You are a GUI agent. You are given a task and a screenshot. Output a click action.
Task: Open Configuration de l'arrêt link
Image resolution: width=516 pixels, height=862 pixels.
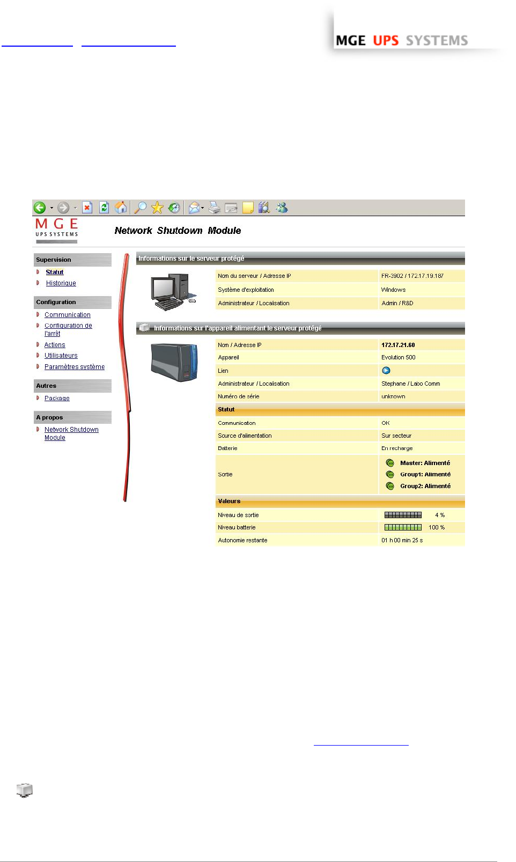(x=68, y=329)
